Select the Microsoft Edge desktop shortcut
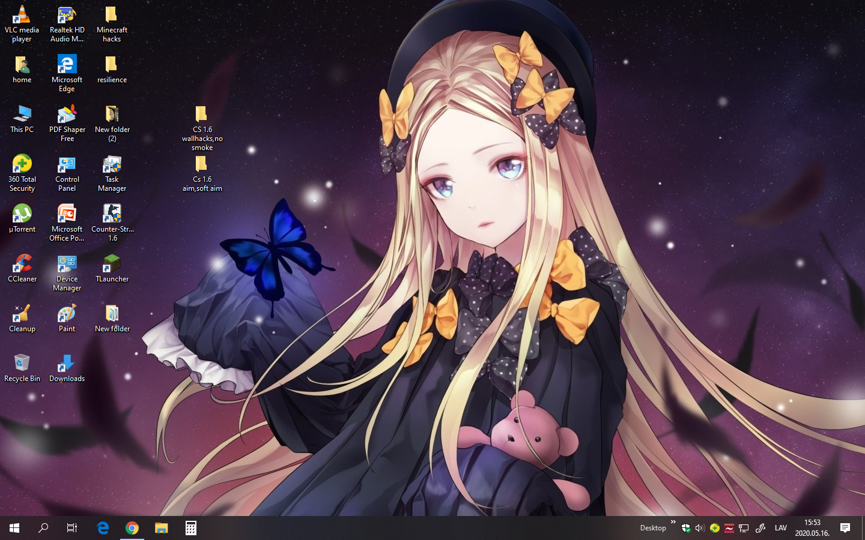This screenshot has height=540, width=865. point(67,74)
